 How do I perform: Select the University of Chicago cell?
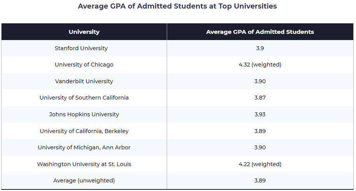point(84,65)
